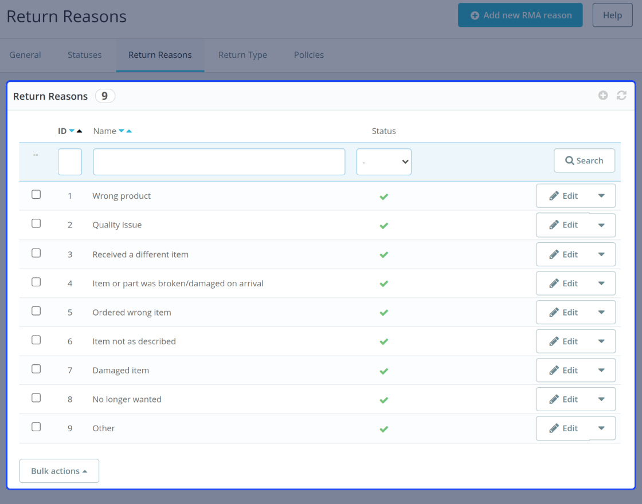Click Add new RMA reason button
The height and width of the screenshot is (504, 642).
(520, 15)
